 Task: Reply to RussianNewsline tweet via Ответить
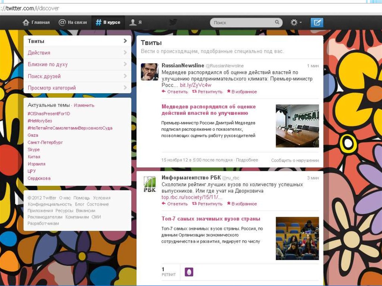pos(175,92)
